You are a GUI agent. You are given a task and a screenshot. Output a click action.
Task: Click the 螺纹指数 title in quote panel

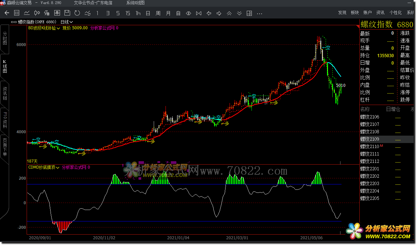377,24
